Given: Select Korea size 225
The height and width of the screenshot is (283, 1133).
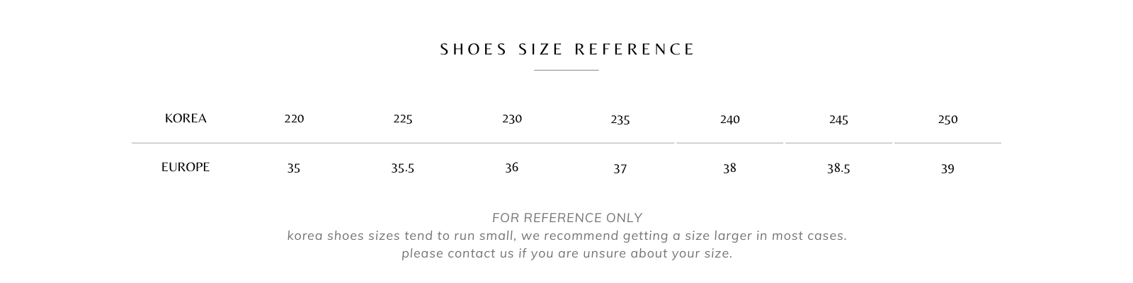Looking at the screenshot, I should pos(403,118).
